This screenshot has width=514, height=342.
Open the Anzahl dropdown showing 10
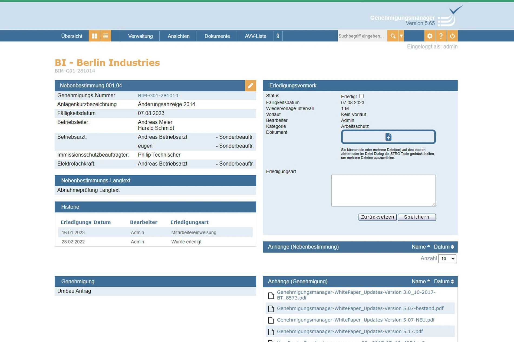[447, 259]
